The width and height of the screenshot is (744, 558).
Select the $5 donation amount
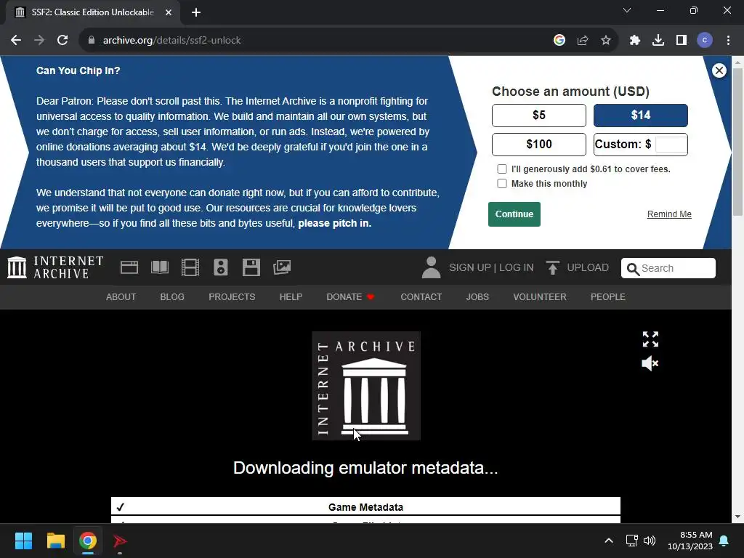click(539, 116)
